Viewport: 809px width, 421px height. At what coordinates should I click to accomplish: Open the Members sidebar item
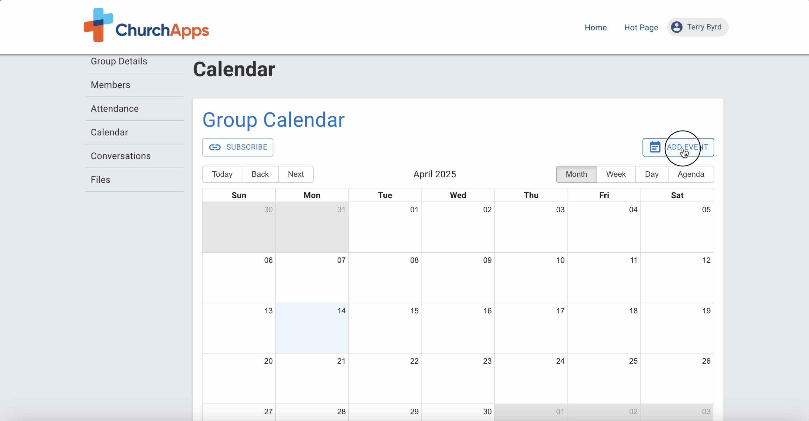pyautogui.click(x=110, y=85)
